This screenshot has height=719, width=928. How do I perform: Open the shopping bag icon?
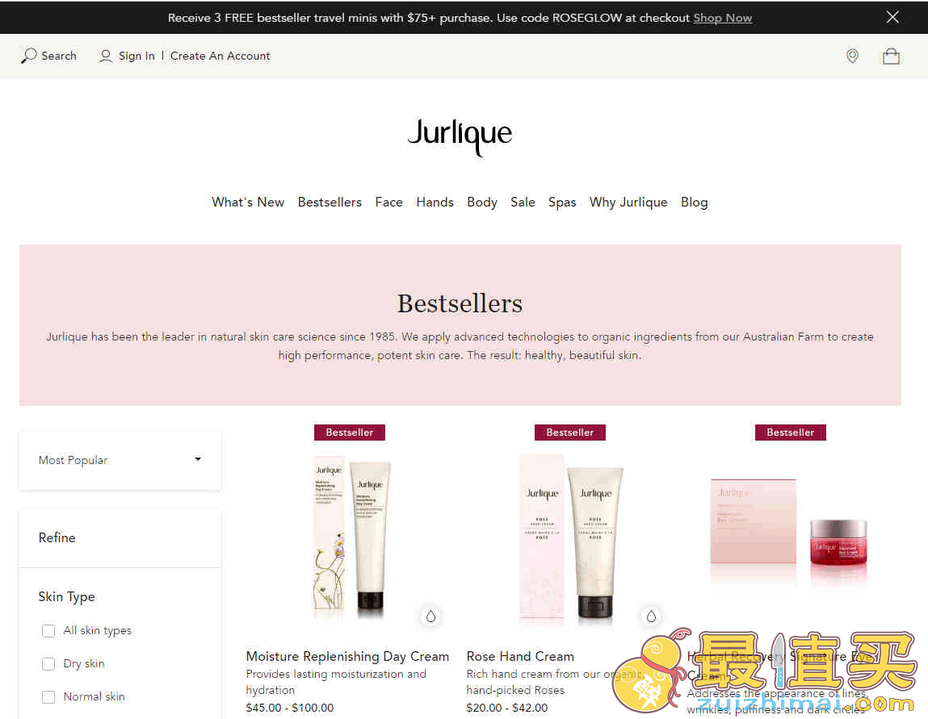click(x=892, y=56)
